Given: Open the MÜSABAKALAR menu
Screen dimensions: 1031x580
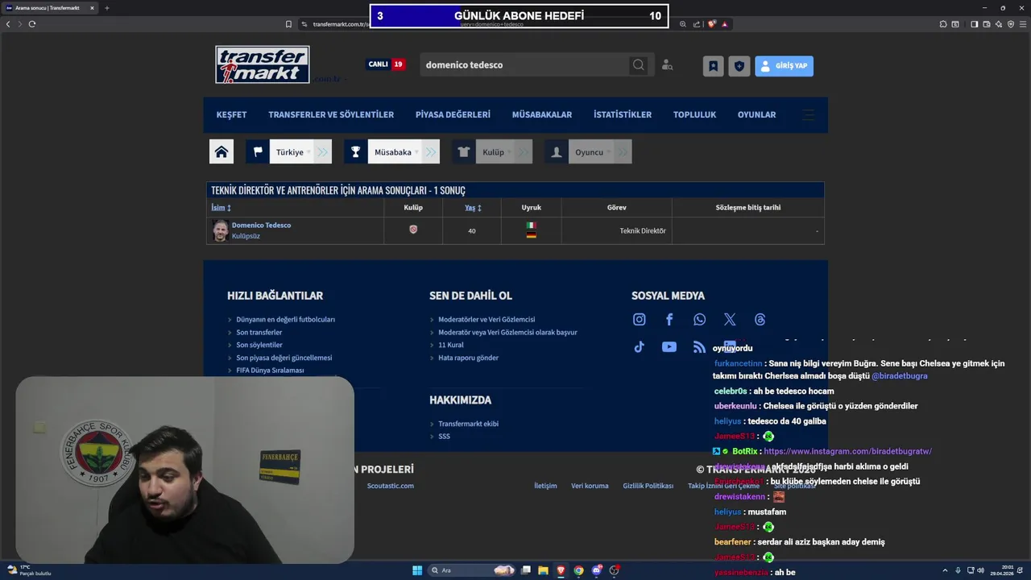Looking at the screenshot, I should (x=542, y=114).
